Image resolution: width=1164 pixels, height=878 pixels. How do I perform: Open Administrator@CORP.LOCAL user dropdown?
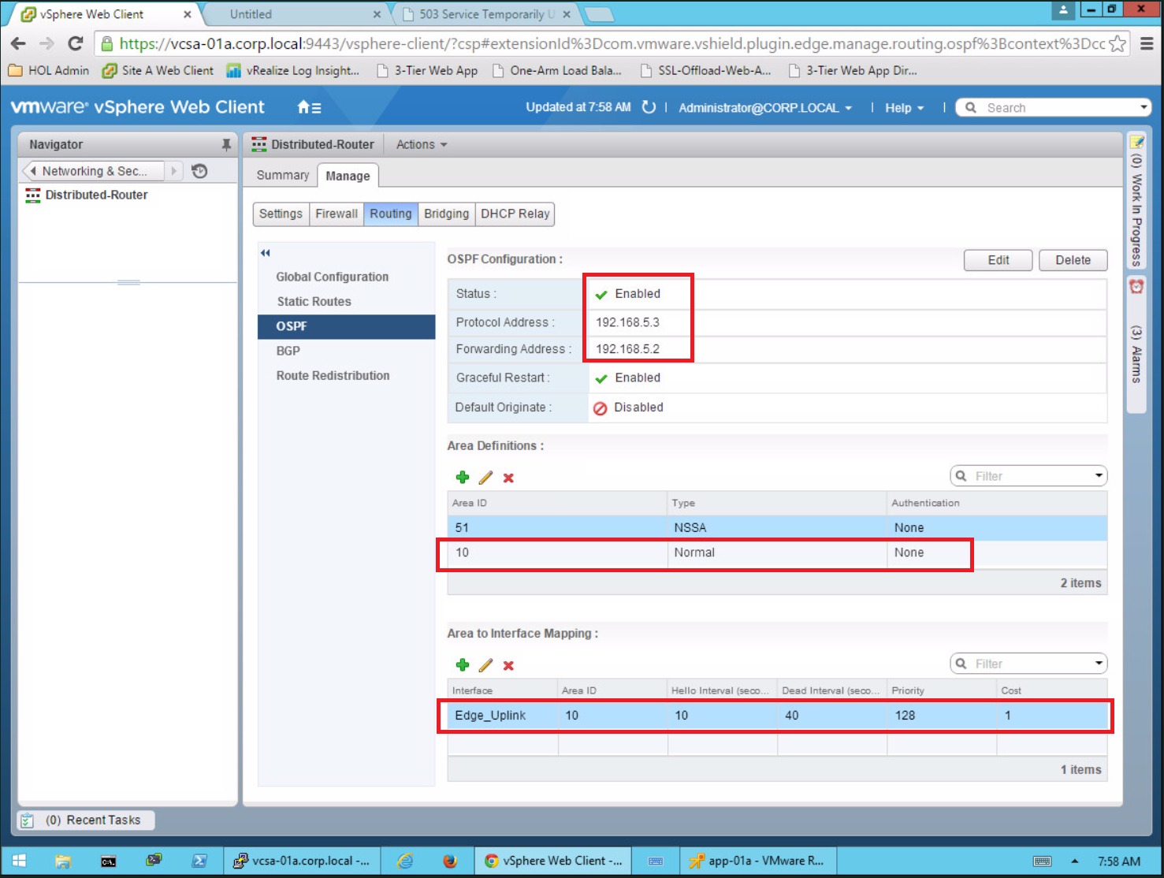coord(765,108)
